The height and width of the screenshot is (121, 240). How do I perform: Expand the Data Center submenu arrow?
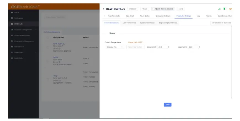[x=36, y=58]
